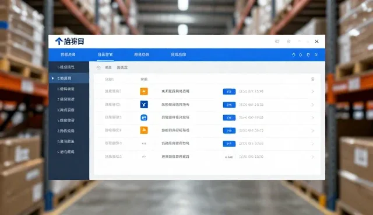This screenshot has width=373, height=215.
Task: Click the first column header in the table
Action: point(110,79)
